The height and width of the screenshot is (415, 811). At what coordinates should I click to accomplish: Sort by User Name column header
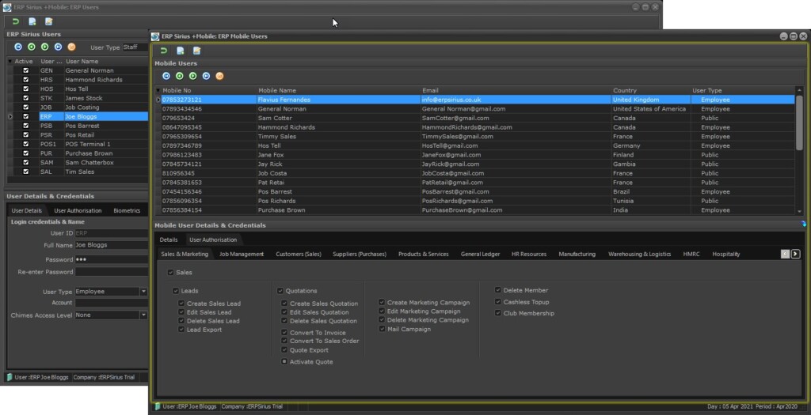point(105,62)
